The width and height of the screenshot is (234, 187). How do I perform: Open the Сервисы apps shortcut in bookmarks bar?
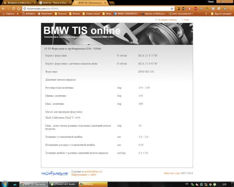9,14
